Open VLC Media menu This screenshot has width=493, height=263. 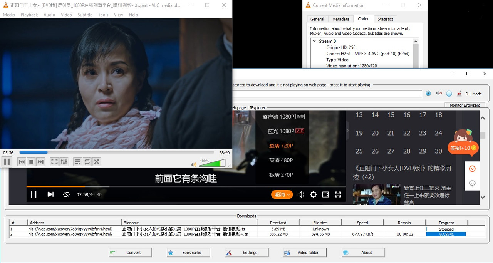coord(9,15)
